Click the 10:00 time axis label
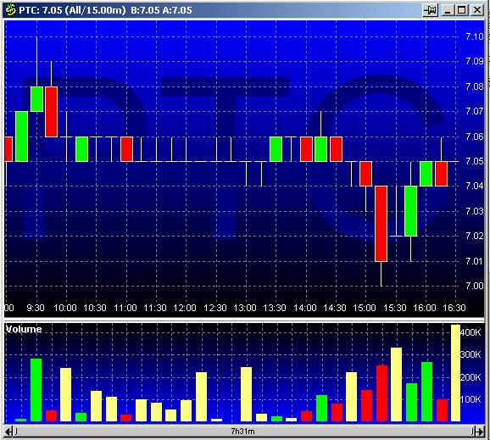This screenshot has width=490, height=440. (65, 308)
